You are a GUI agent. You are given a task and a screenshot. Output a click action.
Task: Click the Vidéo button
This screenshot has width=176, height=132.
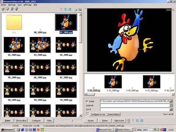click(49, 121)
